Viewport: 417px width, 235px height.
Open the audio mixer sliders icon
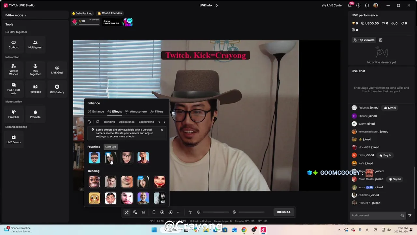[190, 212]
